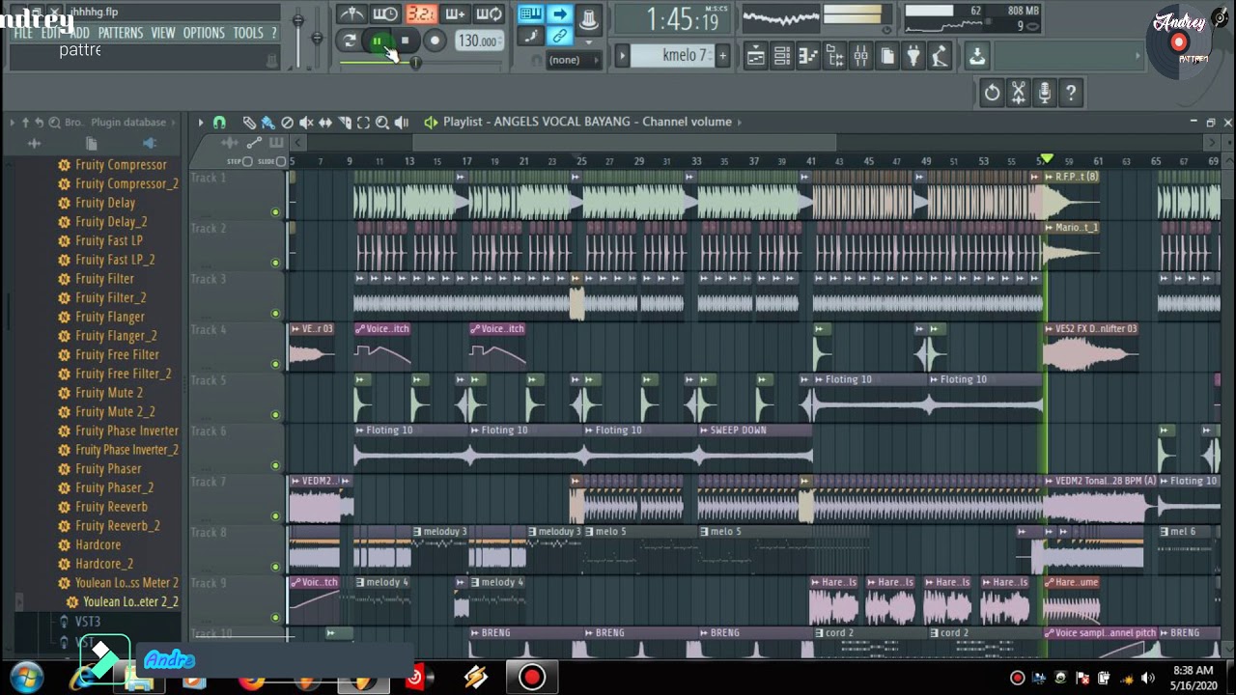Open help with question mark icon
Screen dimensions: 1236x695
coord(1070,93)
